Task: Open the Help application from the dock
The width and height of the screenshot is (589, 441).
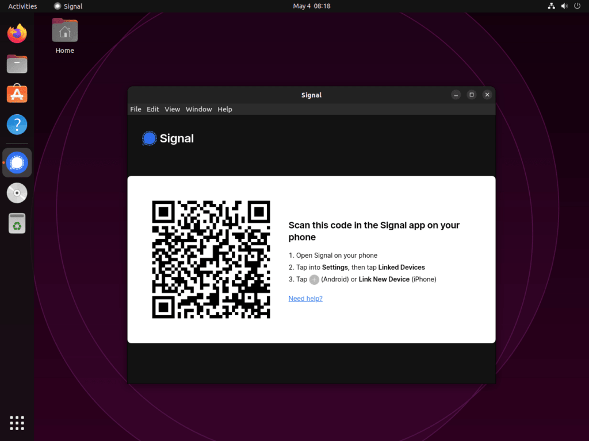Action: point(17,124)
